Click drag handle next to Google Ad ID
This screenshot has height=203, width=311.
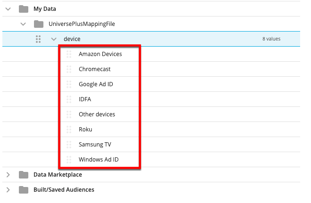coord(69,84)
